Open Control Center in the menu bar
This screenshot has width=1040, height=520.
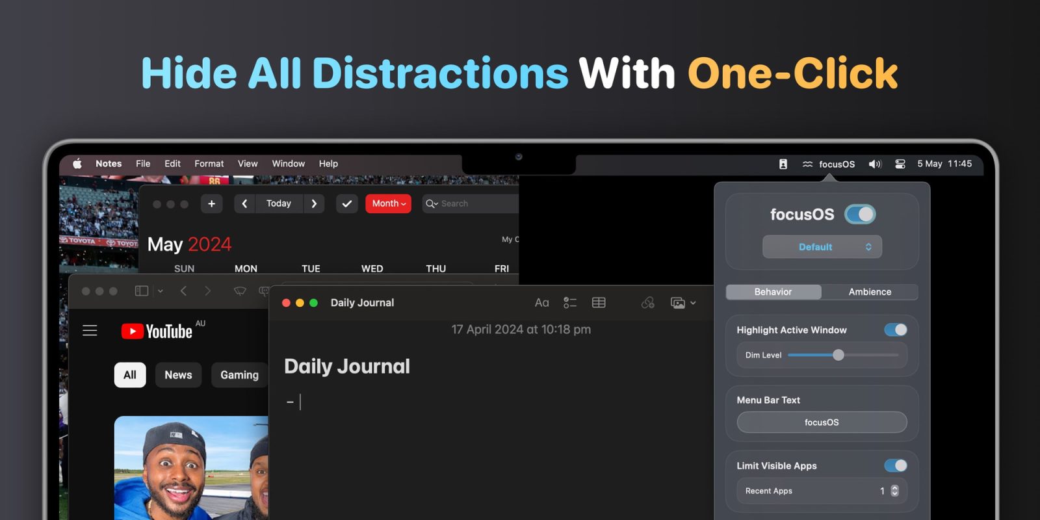tap(900, 164)
